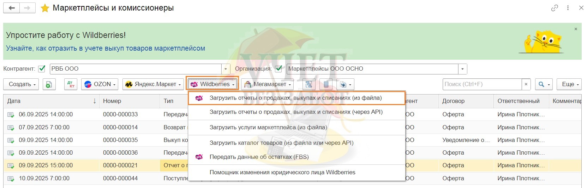Open the Яндекс.Маркет dropdown menu
587x188 pixels.
tap(153, 84)
